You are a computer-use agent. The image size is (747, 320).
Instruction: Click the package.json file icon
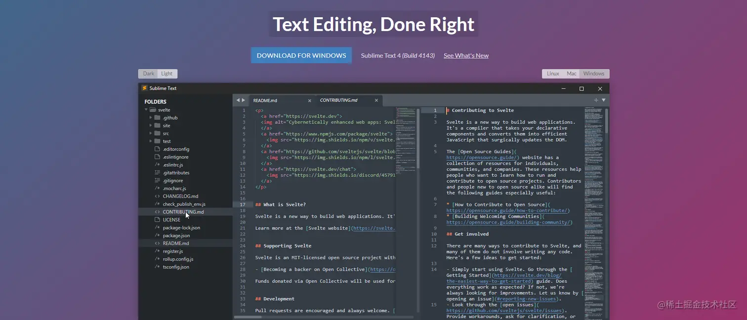(x=157, y=236)
